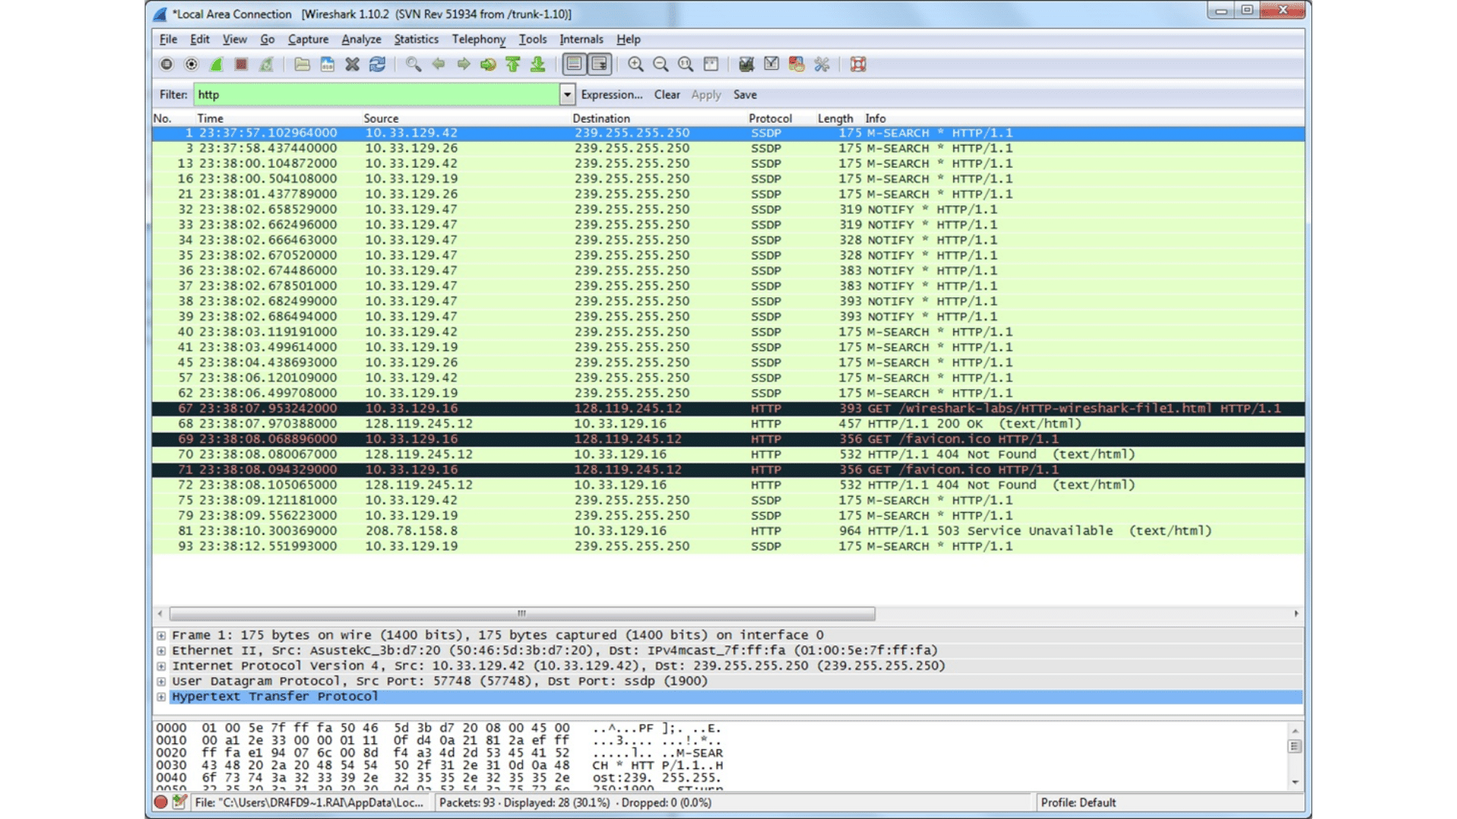This screenshot has height=819, width=1457.
Task: Expand the Ethernet II details
Action: click(161, 651)
